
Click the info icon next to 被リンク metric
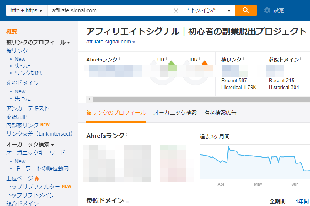click(243, 59)
